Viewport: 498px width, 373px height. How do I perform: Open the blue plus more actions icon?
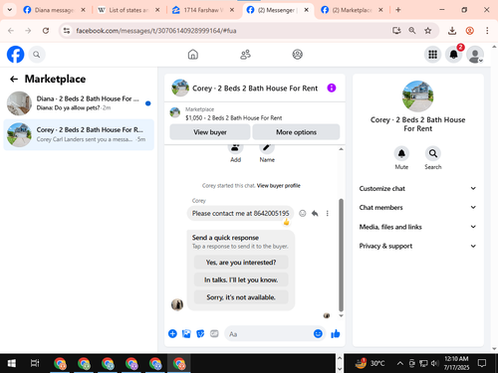coord(172,333)
